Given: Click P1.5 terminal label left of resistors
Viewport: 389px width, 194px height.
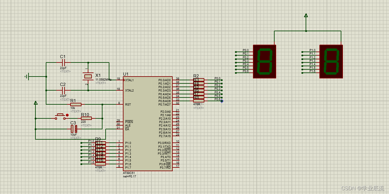Looking at the screenshot, I should tap(91, 159).
